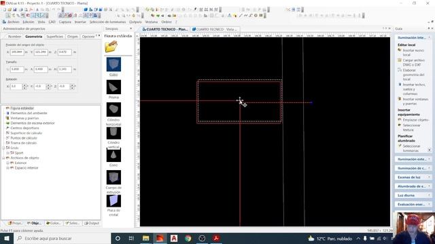
Task: Click the X position input field
Action: tap(17, 52)
